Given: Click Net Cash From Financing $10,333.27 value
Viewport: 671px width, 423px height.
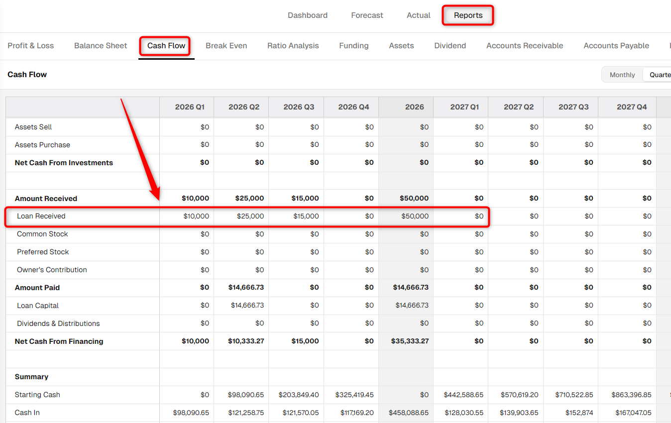Looking at the screenshot, I should [246, 341].
